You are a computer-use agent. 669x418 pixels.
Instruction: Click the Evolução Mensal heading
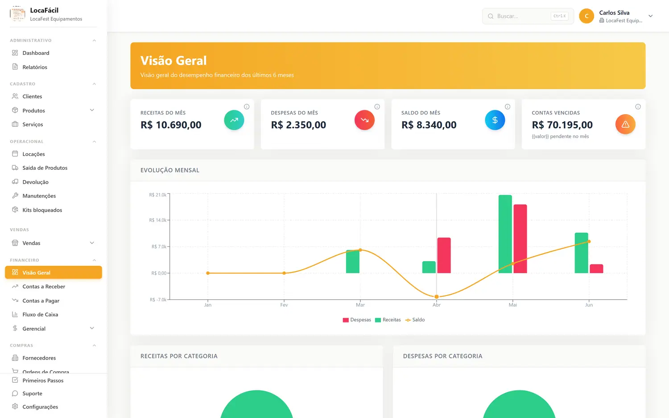[x=170, y=170]
